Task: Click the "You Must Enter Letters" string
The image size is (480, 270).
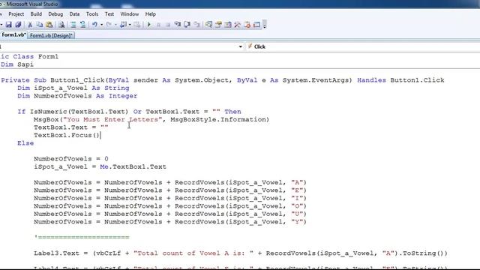Action: [x=112, y=120]
